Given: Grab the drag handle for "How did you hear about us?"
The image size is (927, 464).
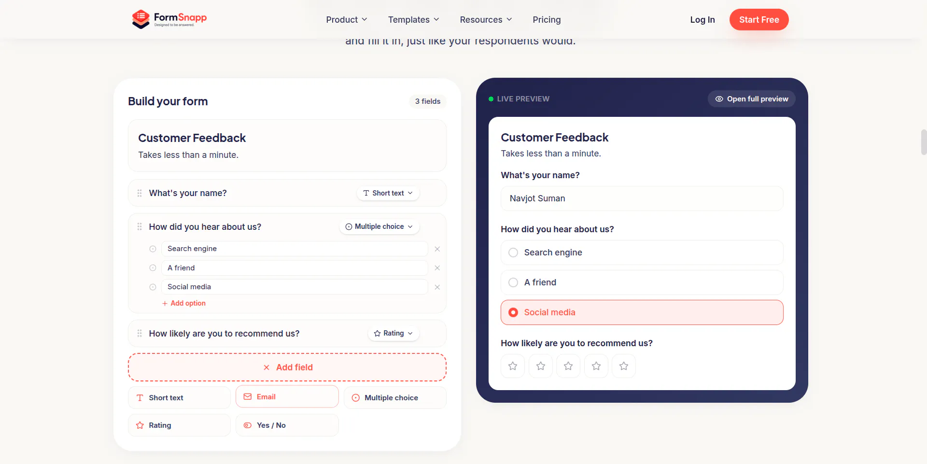Looking at the screenshot, I should click(x=140, y=226).
